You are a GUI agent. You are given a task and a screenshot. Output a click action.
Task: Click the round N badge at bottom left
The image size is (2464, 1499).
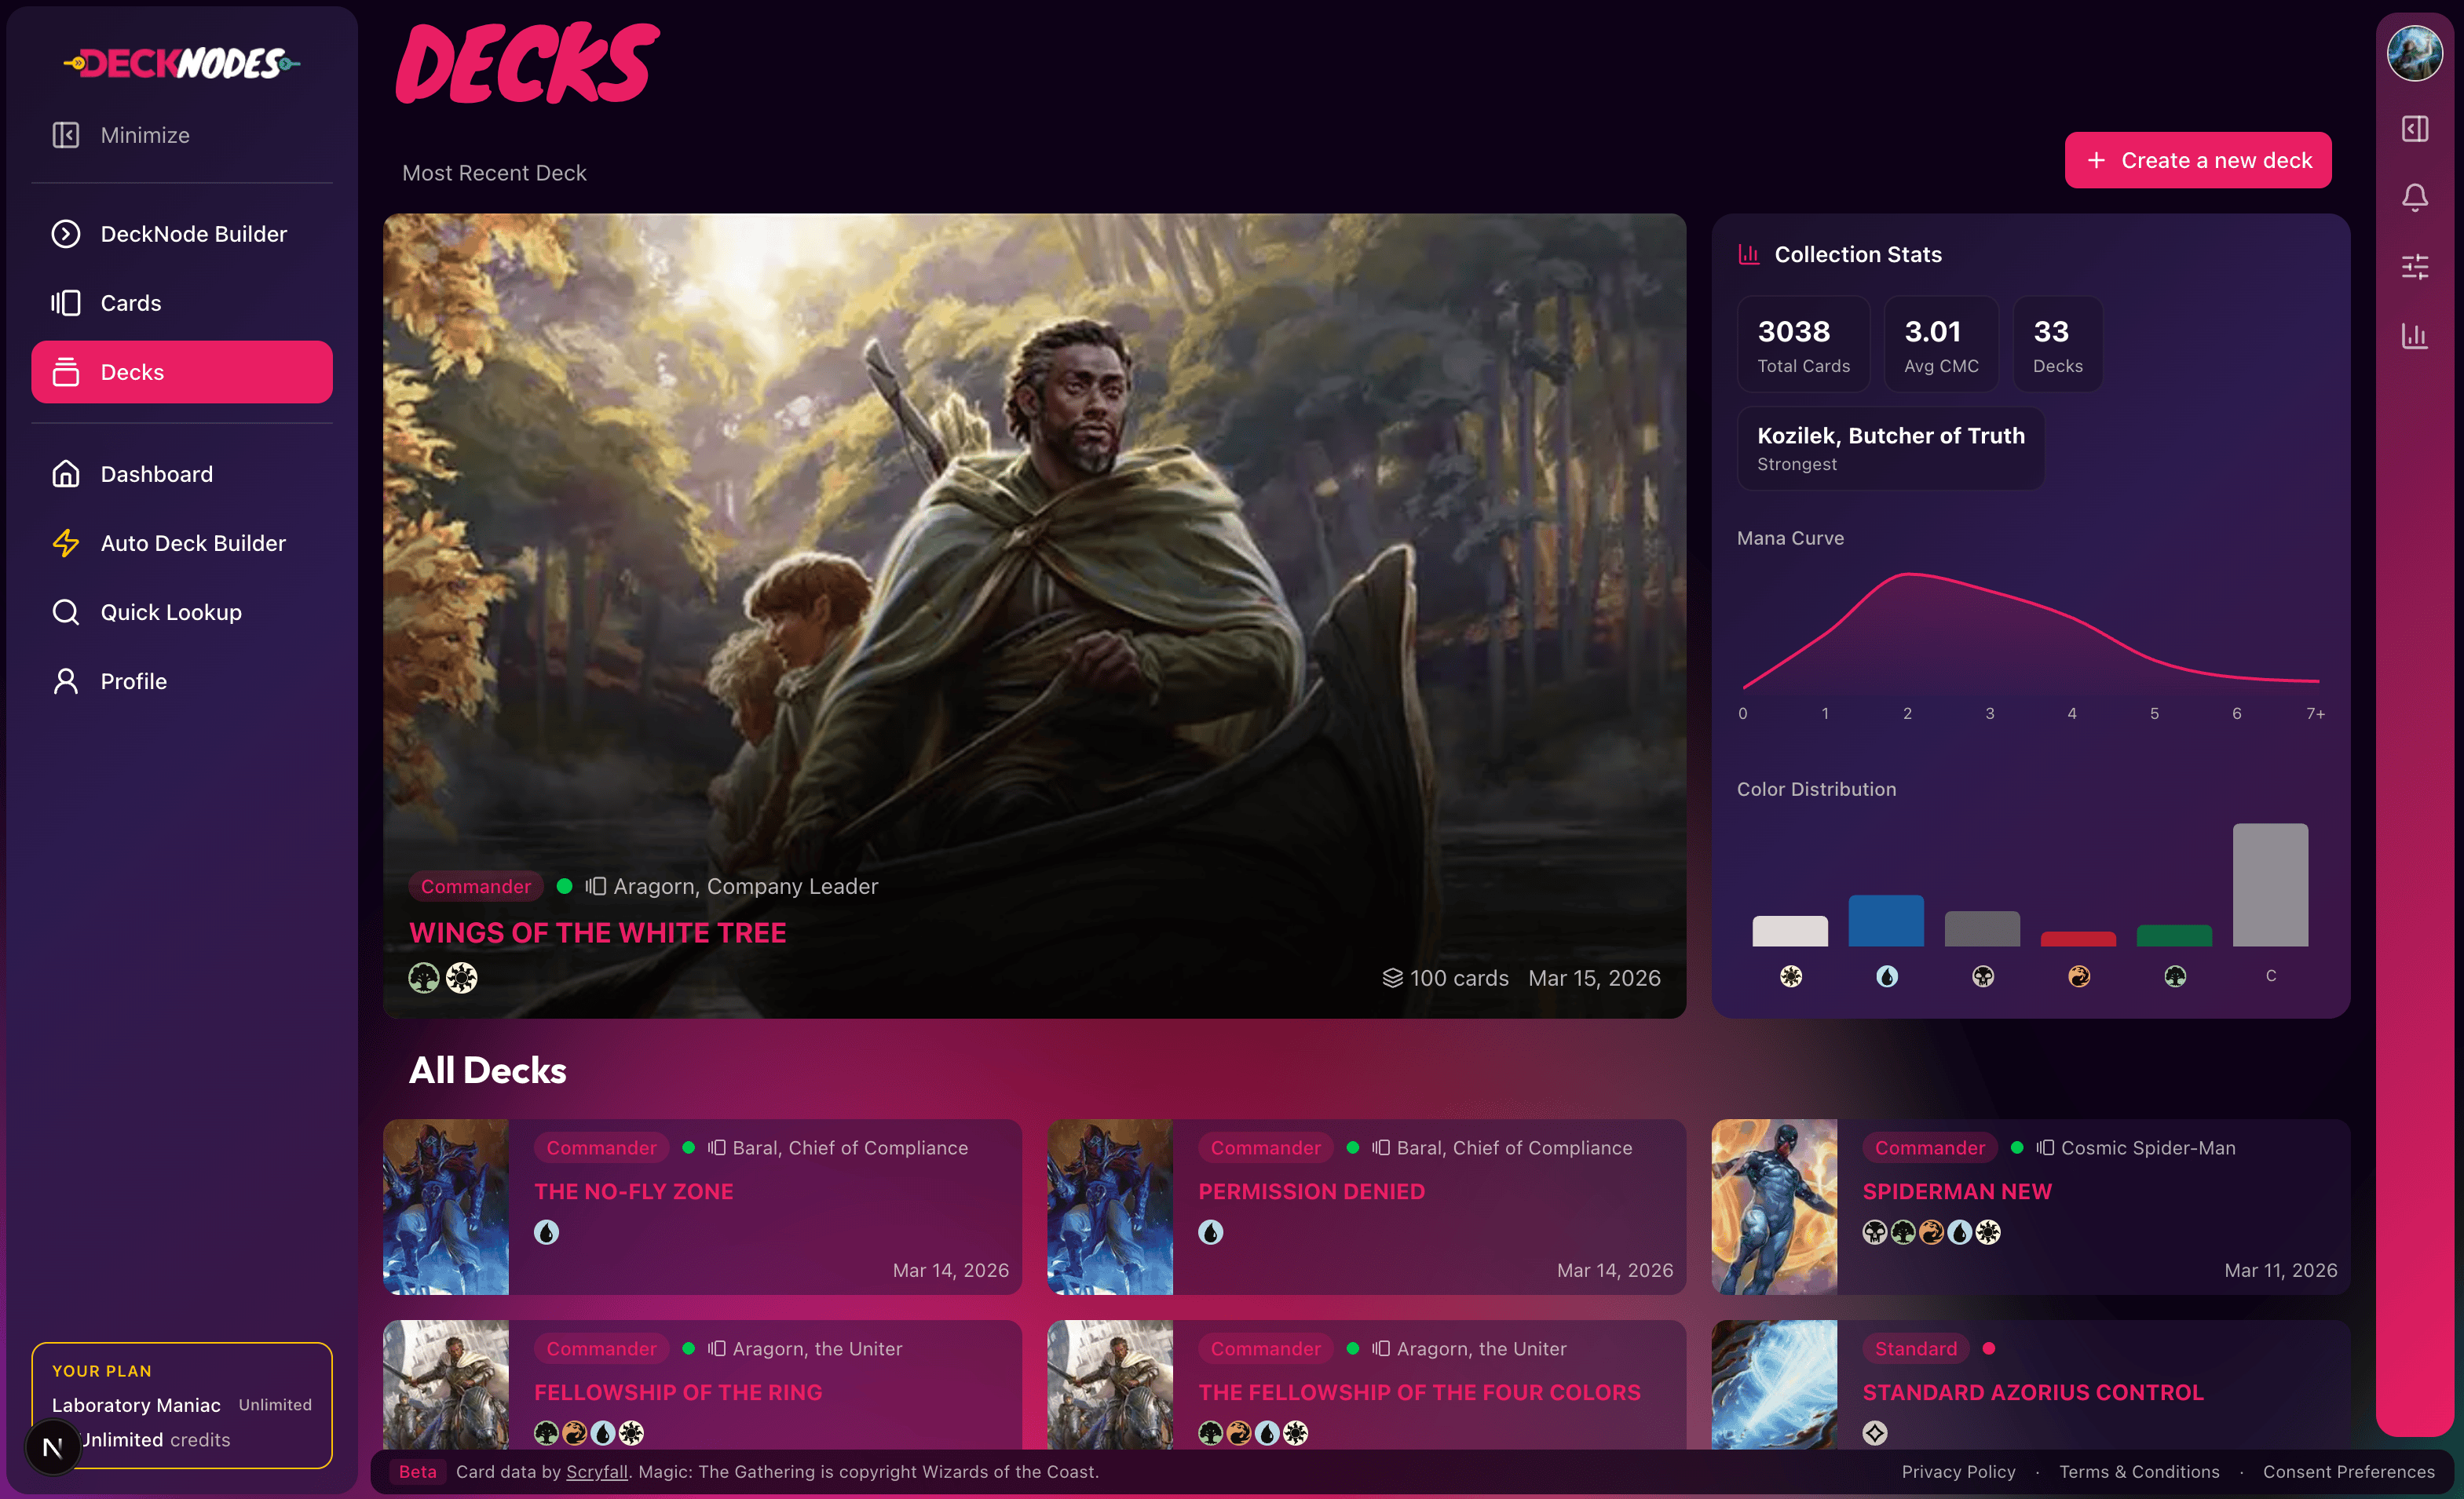pyautogui.click(x=52, y=1446)
